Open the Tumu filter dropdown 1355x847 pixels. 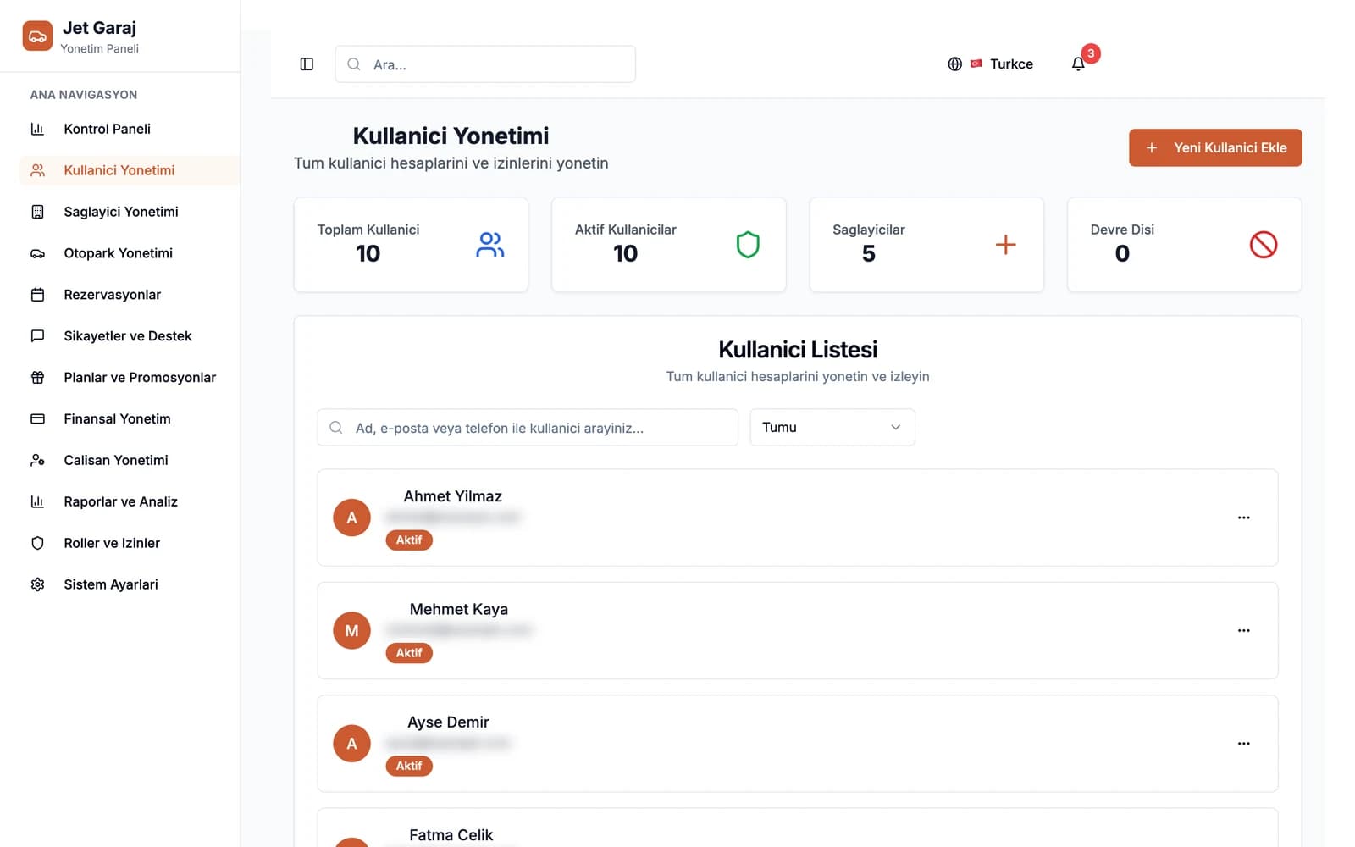point(832,428)
